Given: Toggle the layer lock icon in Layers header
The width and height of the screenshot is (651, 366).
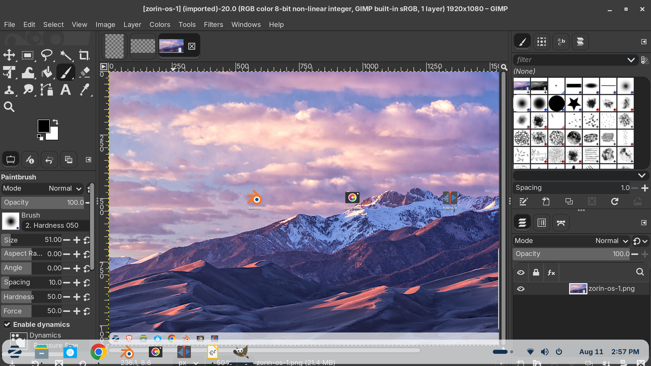Looking at the screenshot, I should 536,273.
